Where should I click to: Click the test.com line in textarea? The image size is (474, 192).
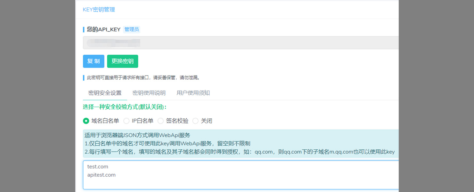pyautogui.click(x=98, y=167)
